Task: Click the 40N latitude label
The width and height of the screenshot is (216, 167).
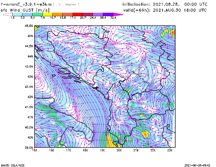Action: pyautogui.click(x=30, y=138)
